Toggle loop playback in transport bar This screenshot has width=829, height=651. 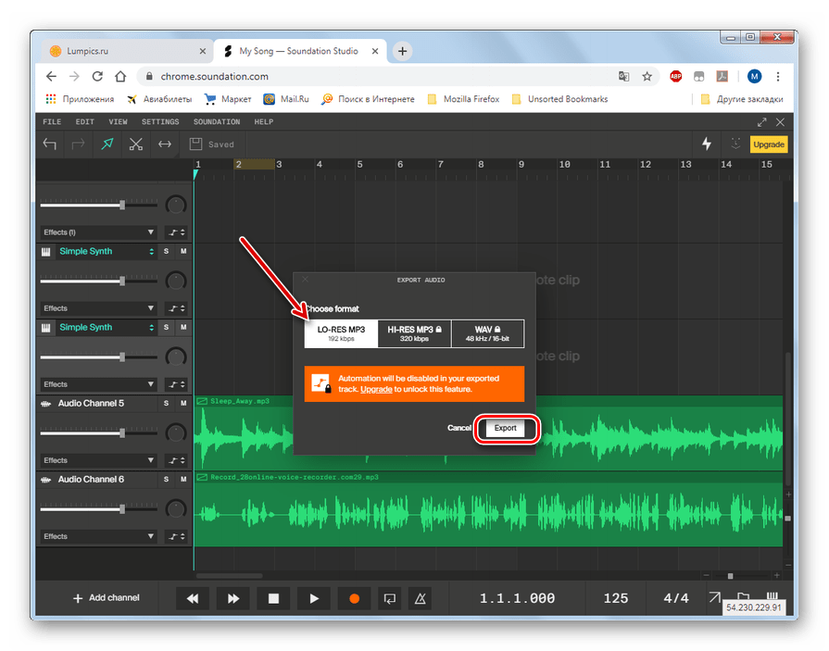point(390,598)
